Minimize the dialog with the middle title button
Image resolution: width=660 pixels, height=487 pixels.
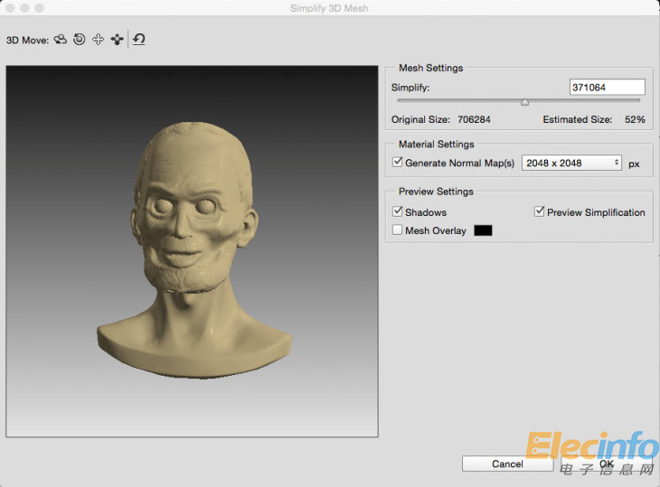pyautogui.click(x=24, y=8)
